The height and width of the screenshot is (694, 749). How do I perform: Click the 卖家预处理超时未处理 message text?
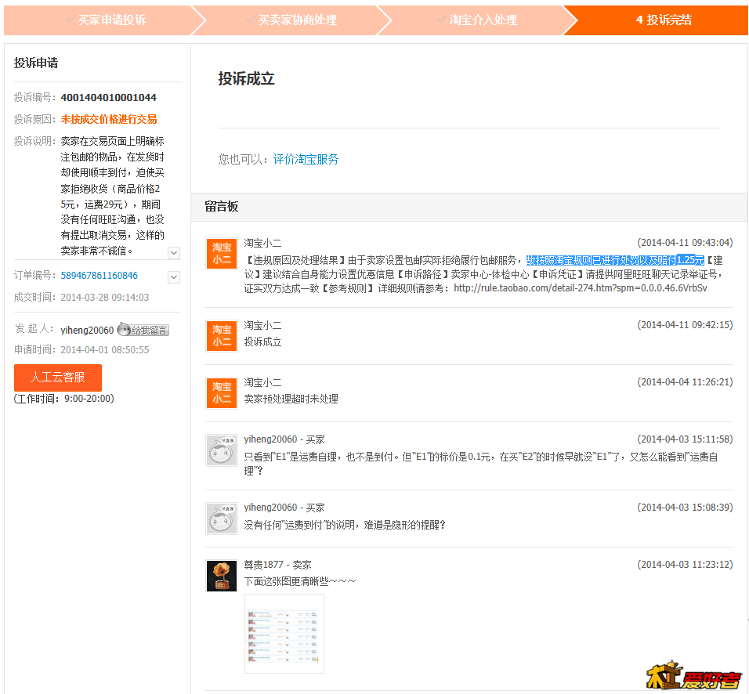point(291,399)
